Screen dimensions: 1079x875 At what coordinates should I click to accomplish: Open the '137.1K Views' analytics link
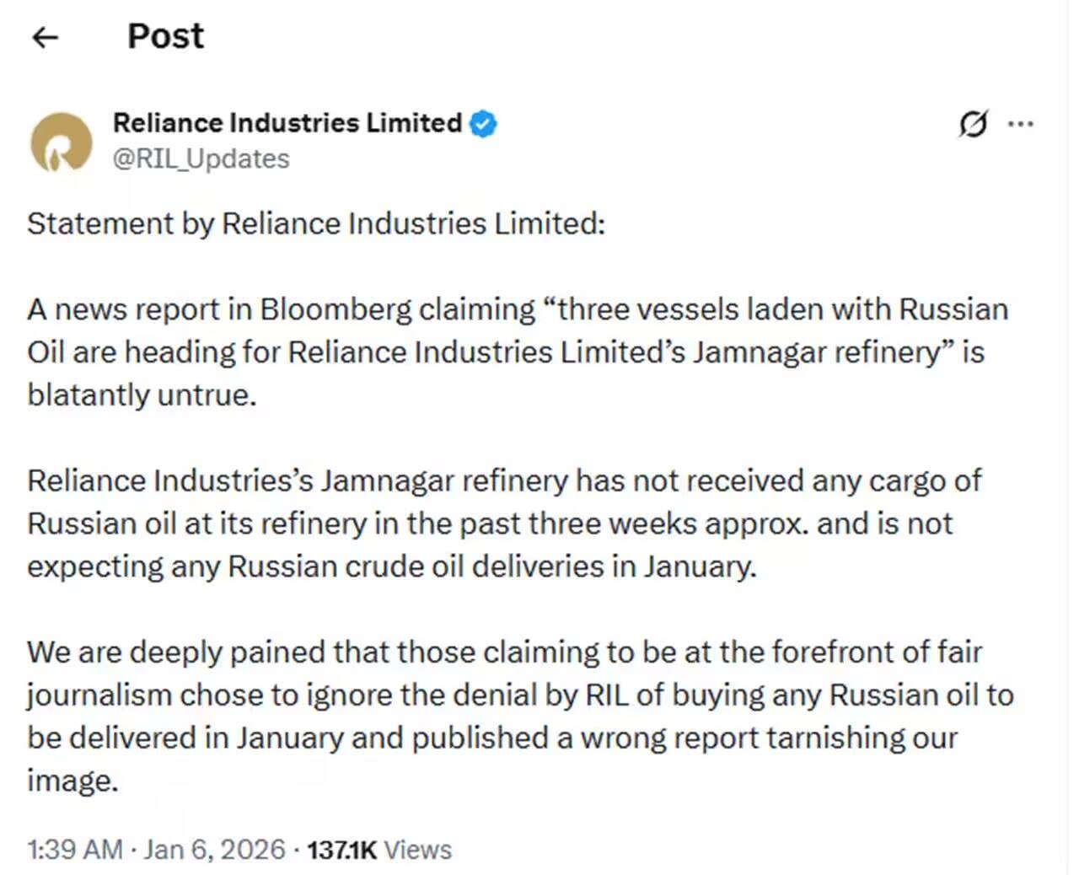point(378,850)
